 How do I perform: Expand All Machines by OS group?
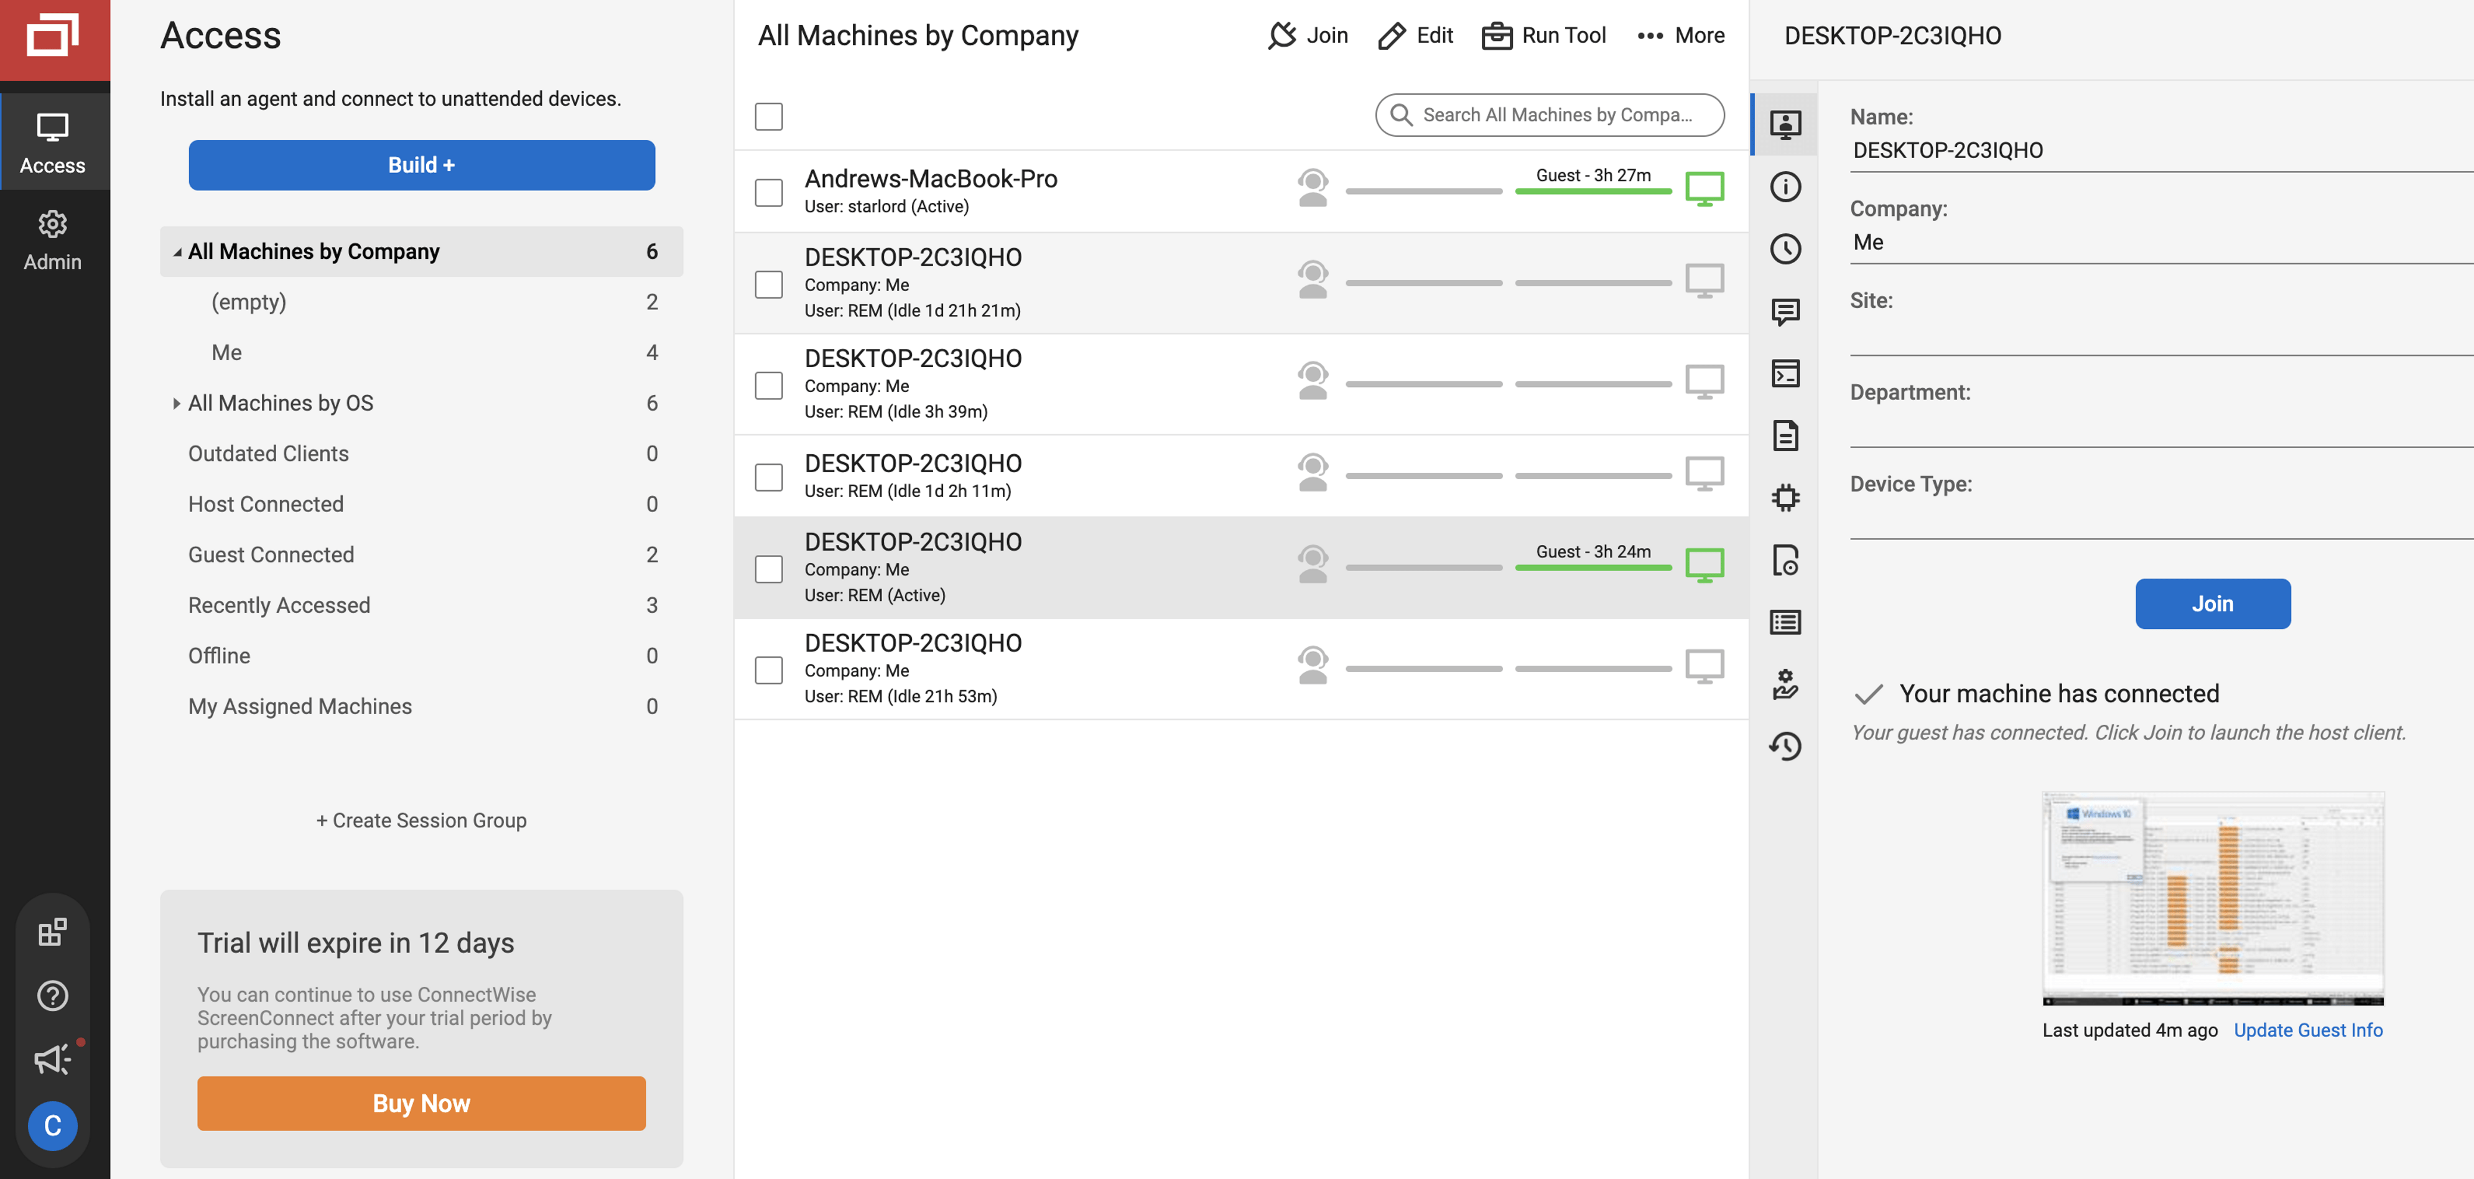177,404
